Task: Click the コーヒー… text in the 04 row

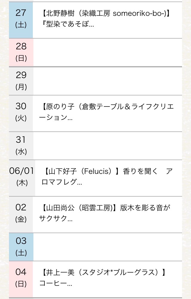Action: (56, 283)
